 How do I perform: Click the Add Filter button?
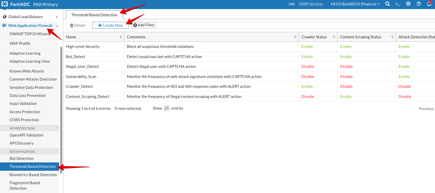click(144, 25)
